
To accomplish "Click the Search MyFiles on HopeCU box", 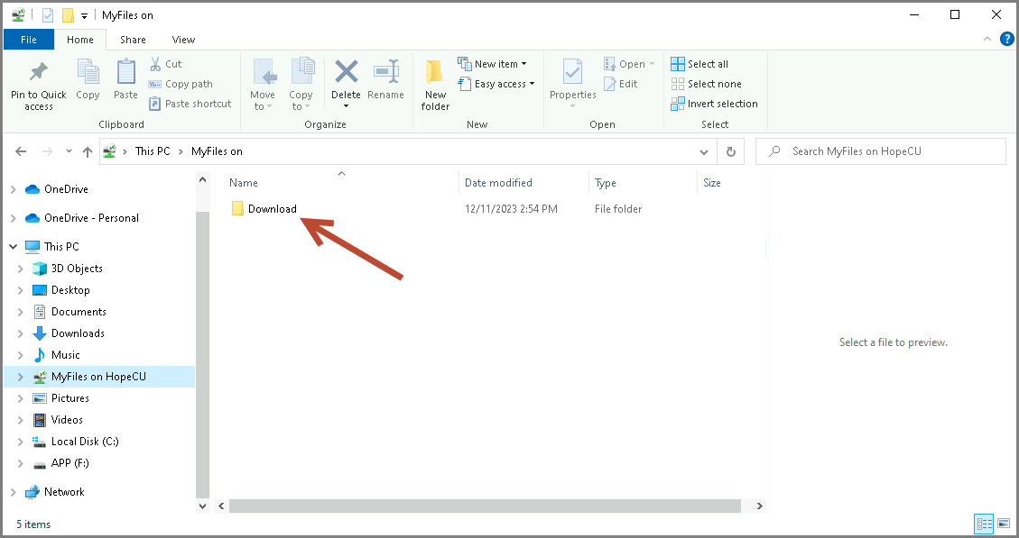I will click(881, 151).
